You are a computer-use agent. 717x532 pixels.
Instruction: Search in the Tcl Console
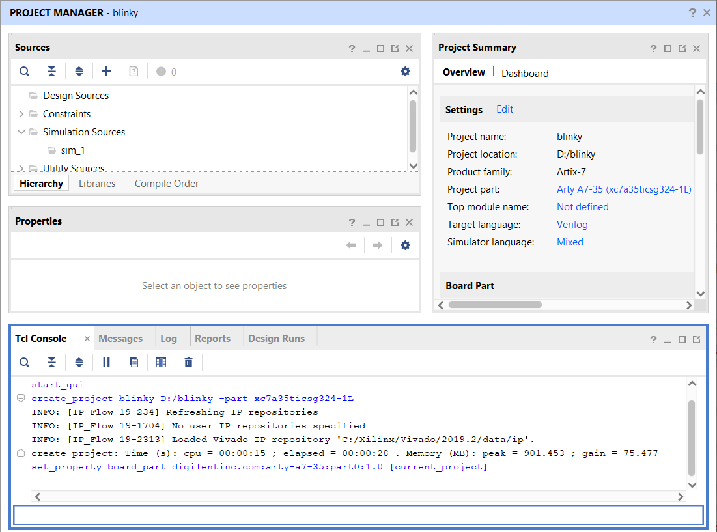[24, 363]
